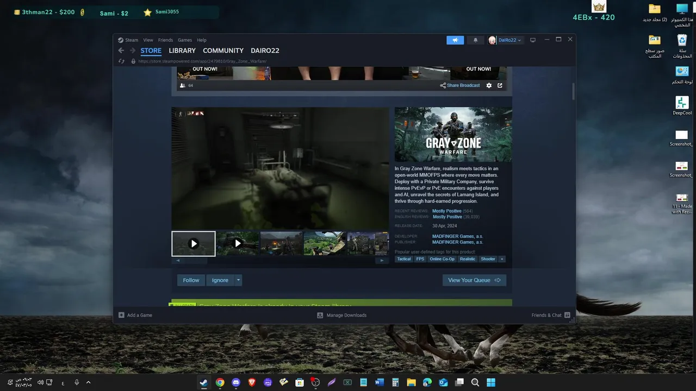Show hidden tray icons chevron
696x391 pixels.
(x=89, y=382)
